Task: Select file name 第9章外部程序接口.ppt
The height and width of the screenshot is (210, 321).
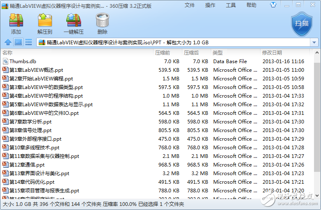Action: click(35, 139)
